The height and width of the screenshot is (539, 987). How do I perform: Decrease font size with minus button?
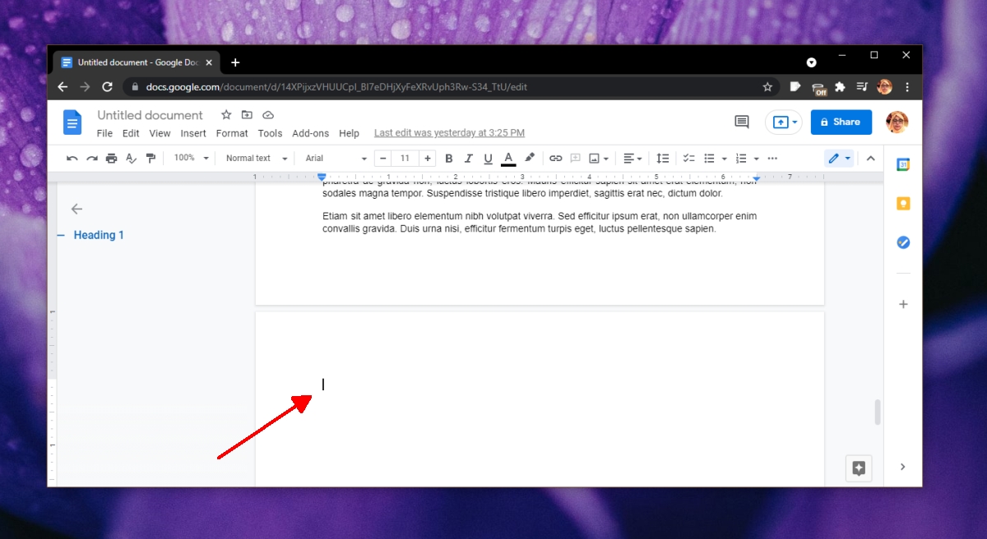tap(383, 158)
